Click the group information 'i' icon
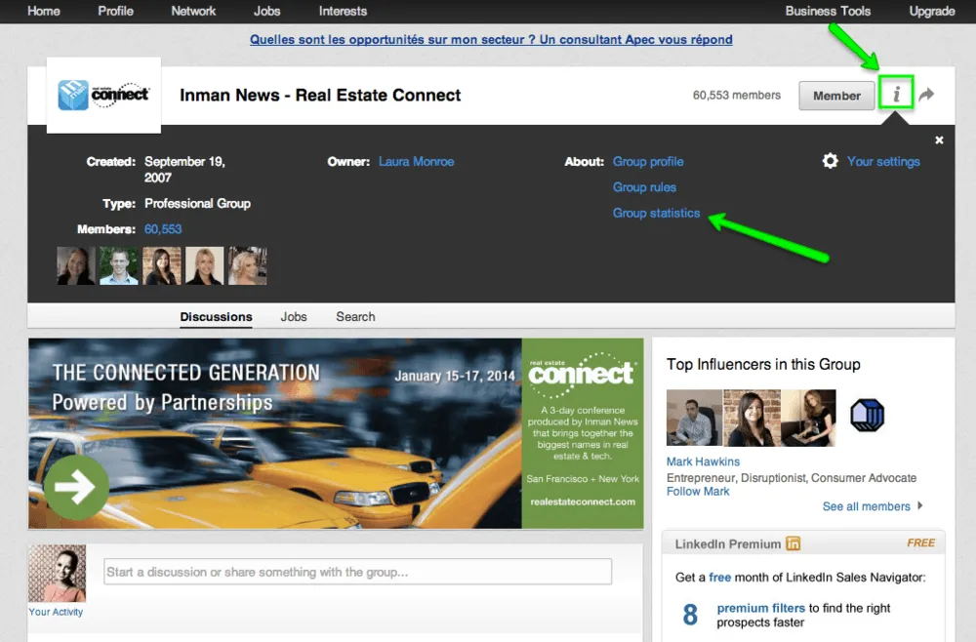Screen dimensions: 976x642 (x=896, y=94)
